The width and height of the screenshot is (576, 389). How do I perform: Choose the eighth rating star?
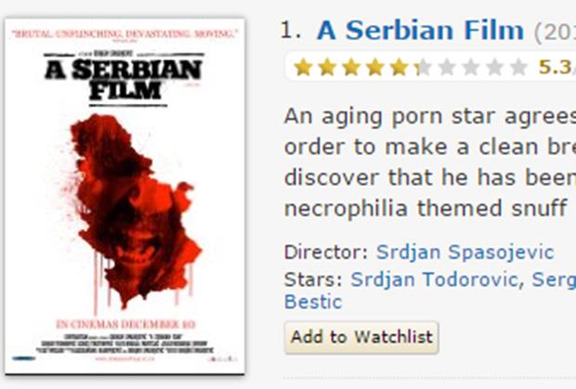coord(471,67)
